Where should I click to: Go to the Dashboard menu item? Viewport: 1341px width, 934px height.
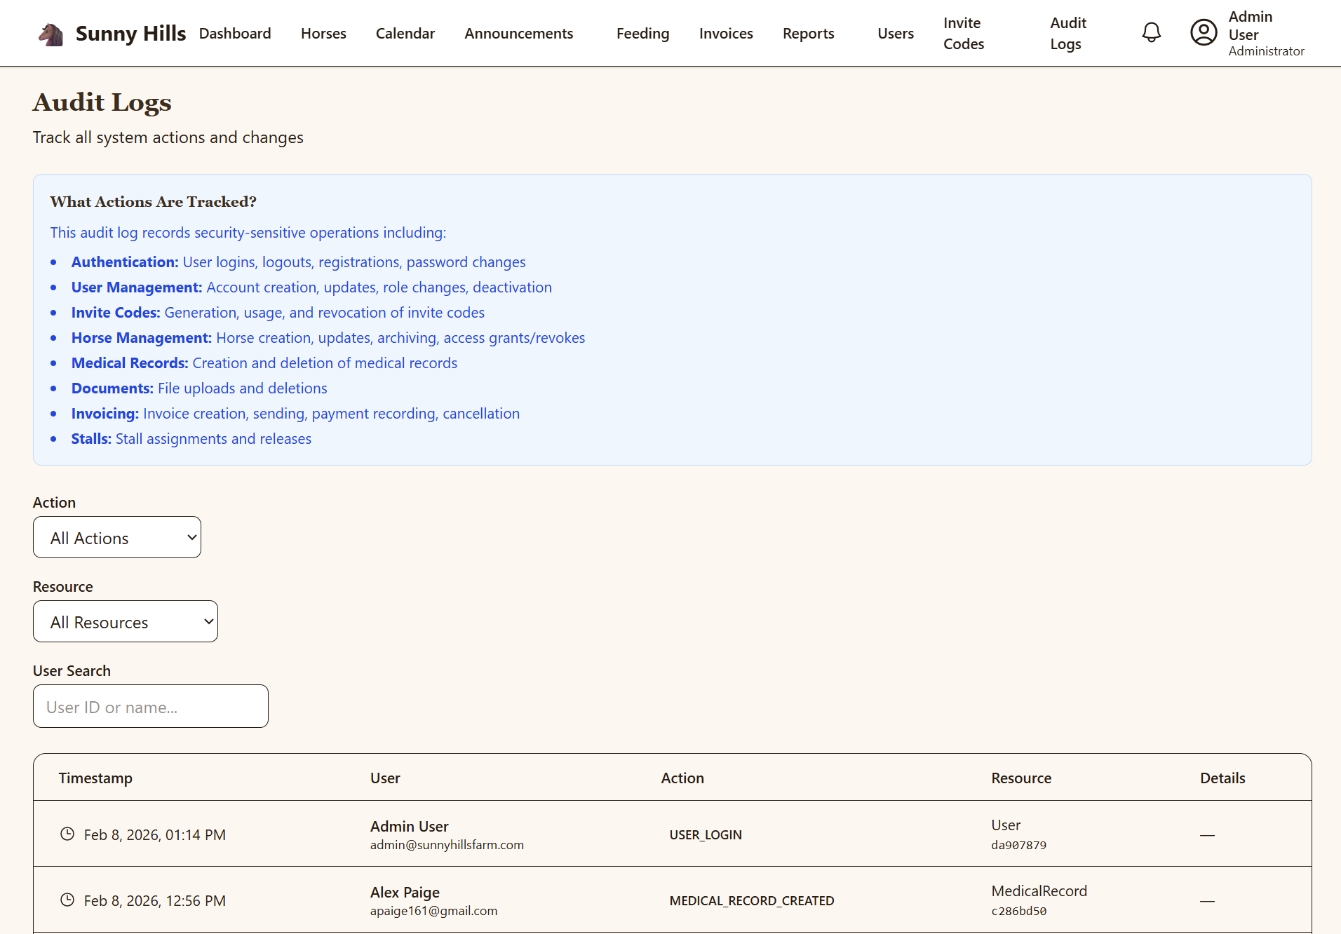pos(235,33)
